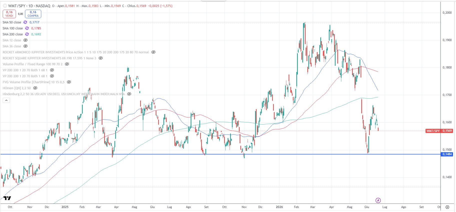456x212 pixels.
Task: Click the horizontal line price label 0,1484
Action: (x=447, y=154)
